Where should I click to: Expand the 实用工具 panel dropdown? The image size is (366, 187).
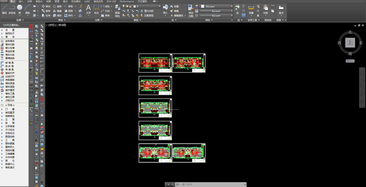tap(253, 20)
